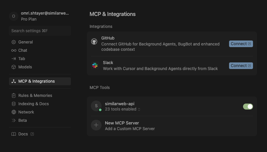This screenshot has height=152, width=267.
Task: Open Network settings
Action: pos(40,112)
